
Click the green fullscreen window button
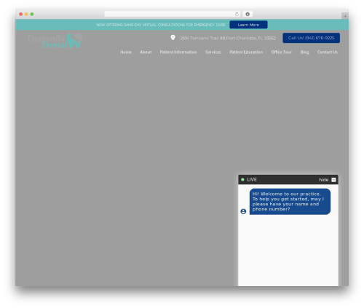click(32, 14)
